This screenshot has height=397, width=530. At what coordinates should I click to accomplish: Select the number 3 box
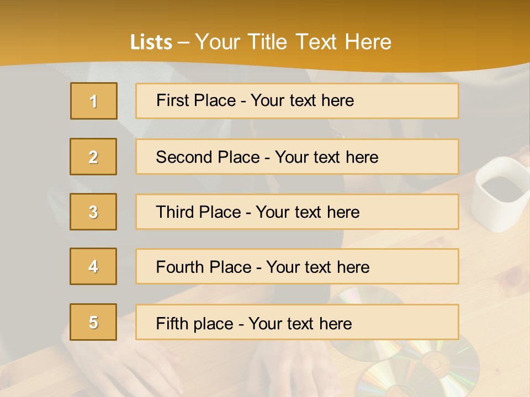[93, 212]
